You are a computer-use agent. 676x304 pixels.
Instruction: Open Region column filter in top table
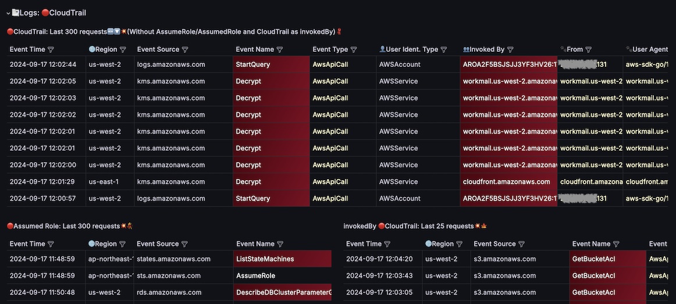123,50
